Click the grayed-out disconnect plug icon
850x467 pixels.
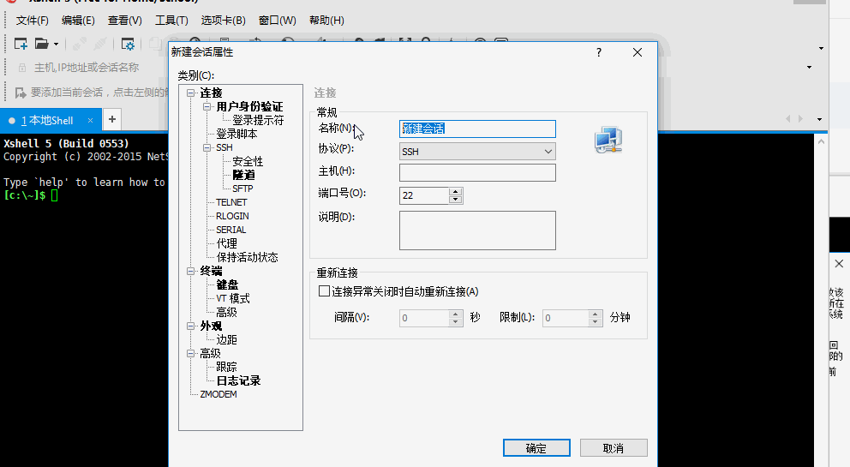(x=99, y=44)
